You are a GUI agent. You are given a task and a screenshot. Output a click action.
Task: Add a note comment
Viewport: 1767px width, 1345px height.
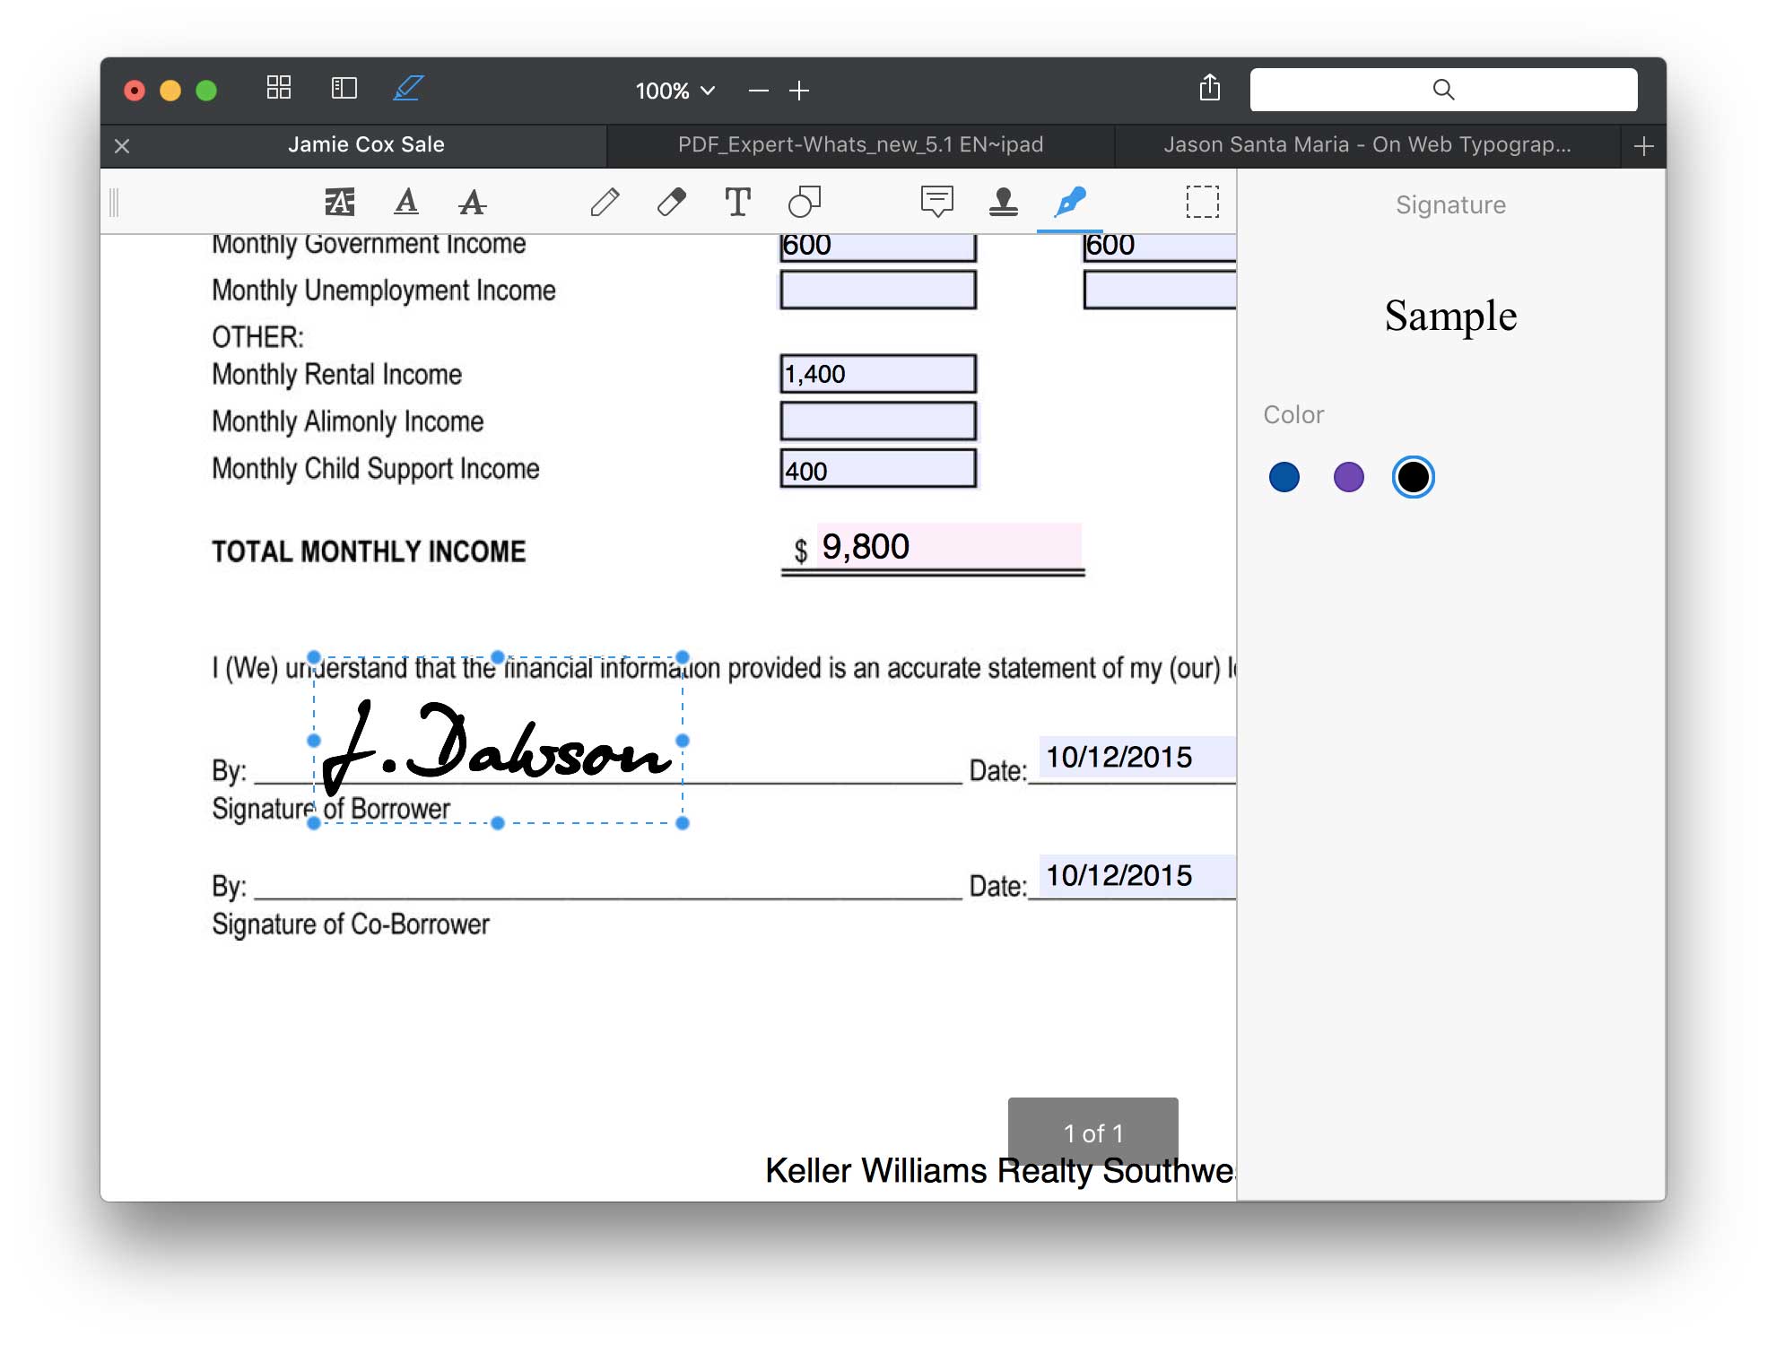pos(936,202)
